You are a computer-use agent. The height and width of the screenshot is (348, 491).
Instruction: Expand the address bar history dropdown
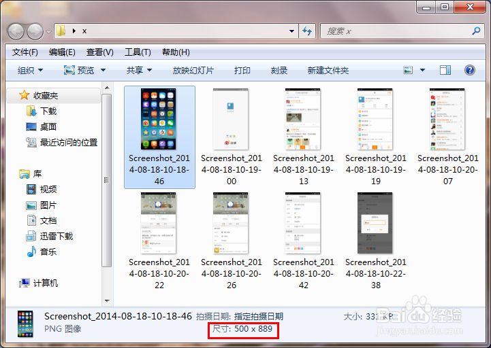tap(291, 31)
